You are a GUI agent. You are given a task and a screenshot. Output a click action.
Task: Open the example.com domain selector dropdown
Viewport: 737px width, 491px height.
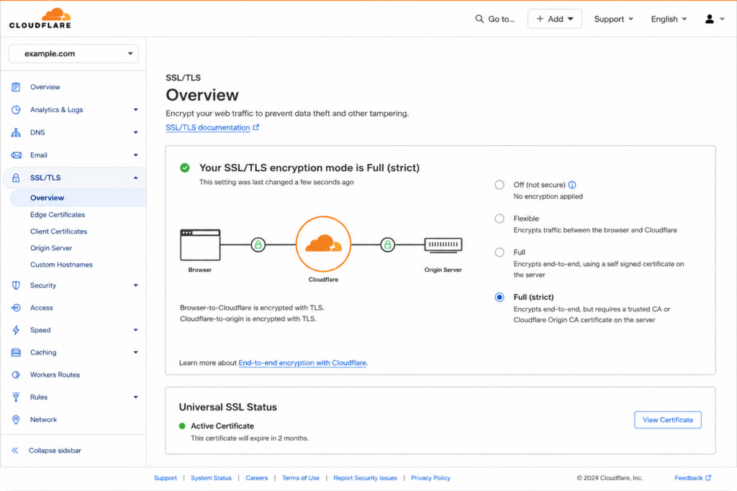[x=73, y=53]
